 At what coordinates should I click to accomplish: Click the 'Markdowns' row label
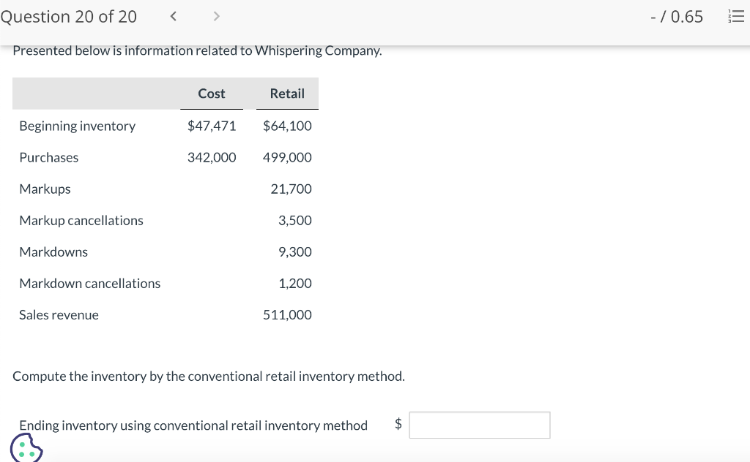(53, 252)
